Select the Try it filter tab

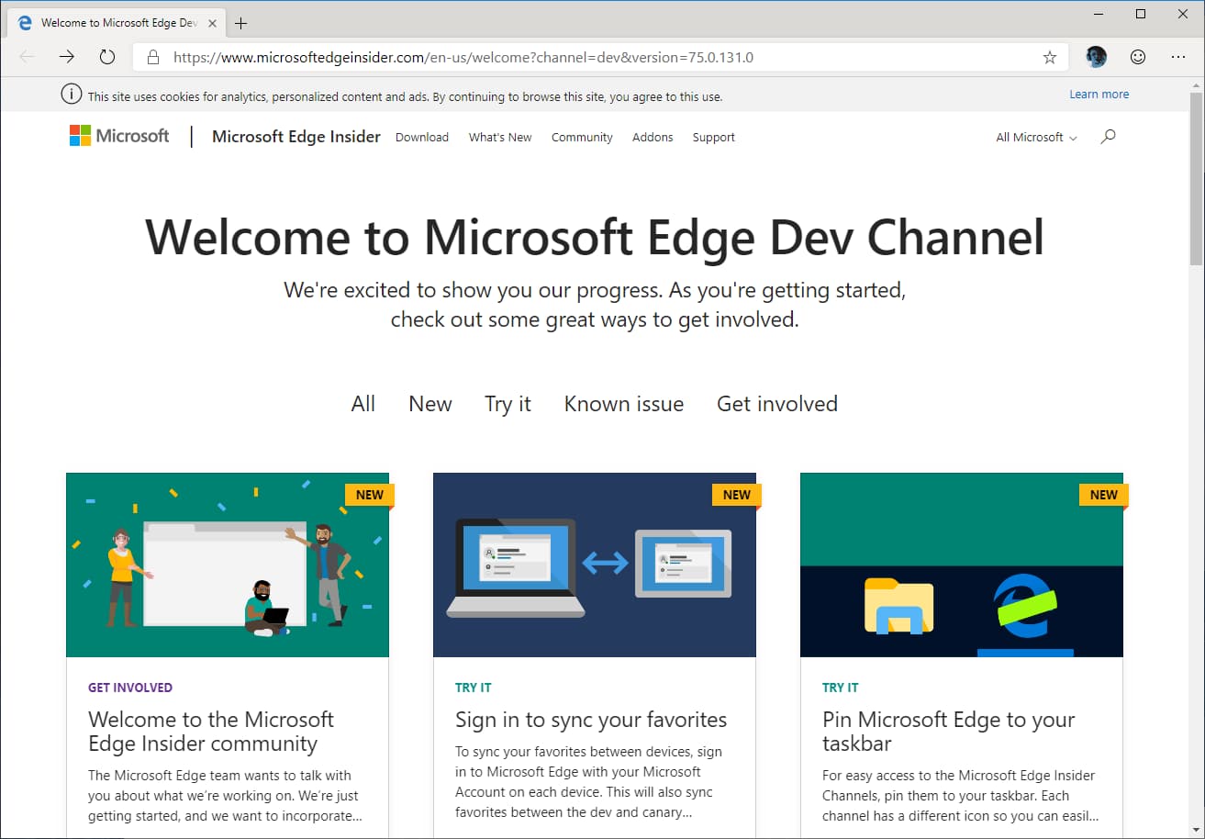point(508,404)
